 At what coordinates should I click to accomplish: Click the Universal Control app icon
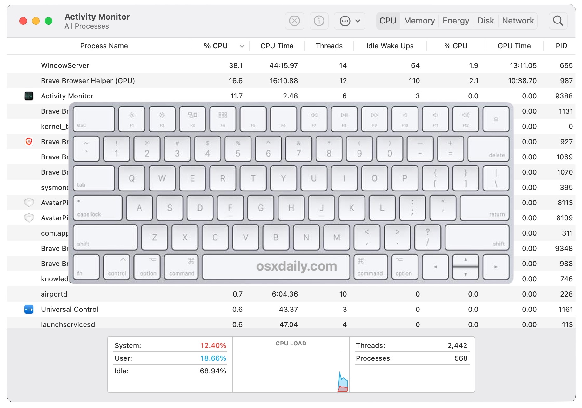[x=29, y=309]
